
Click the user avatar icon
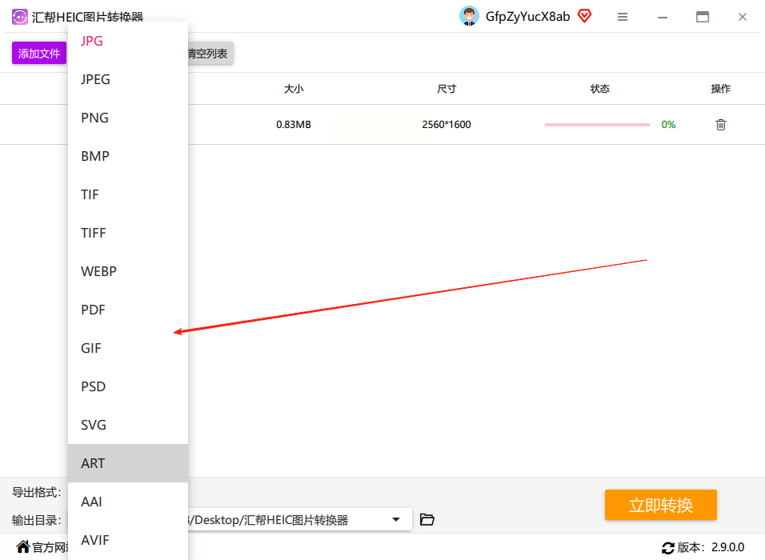tap(469, 16)
